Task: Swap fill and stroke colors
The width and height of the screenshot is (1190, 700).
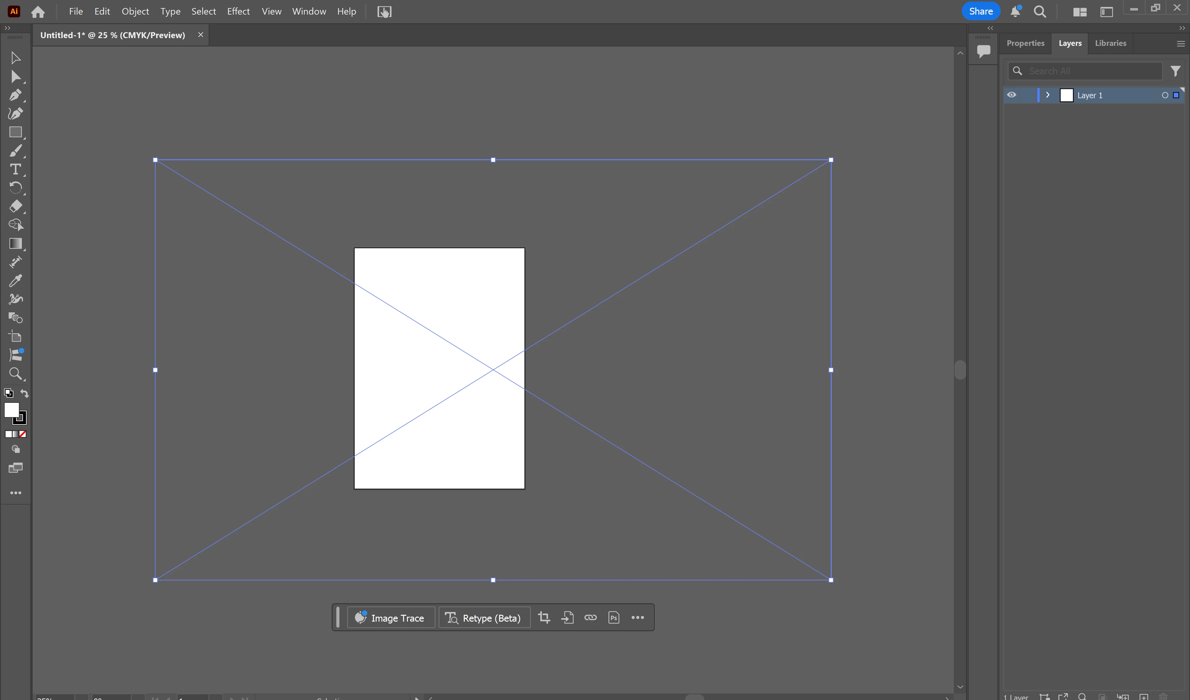Action: [x=24, y=393]
